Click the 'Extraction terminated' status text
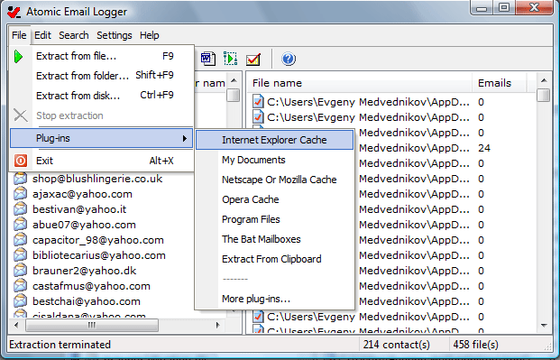560x360 pixels. (60, 345)
